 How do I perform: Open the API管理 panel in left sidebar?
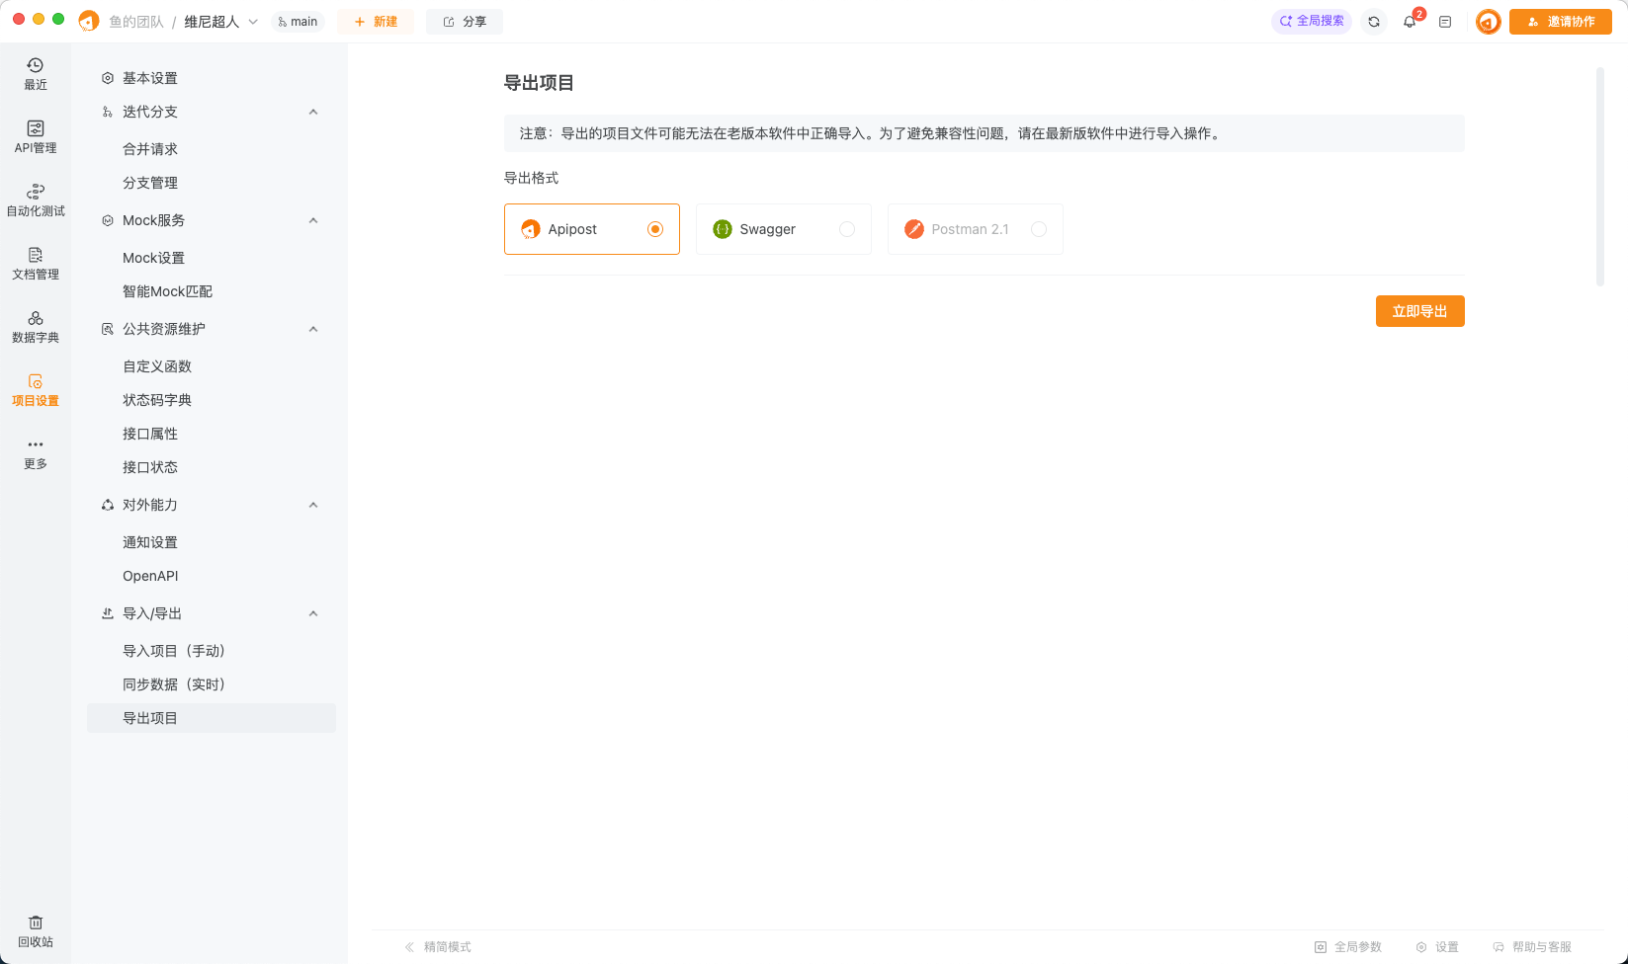click(x=36, y=135)
